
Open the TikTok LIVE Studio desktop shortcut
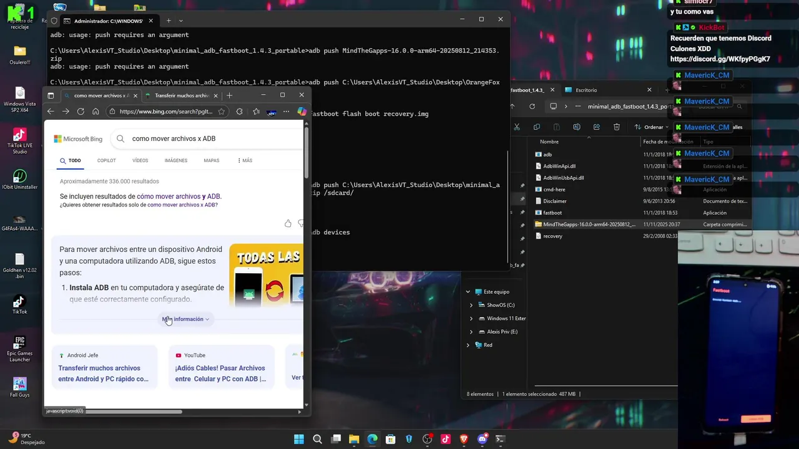pos(20,140)
